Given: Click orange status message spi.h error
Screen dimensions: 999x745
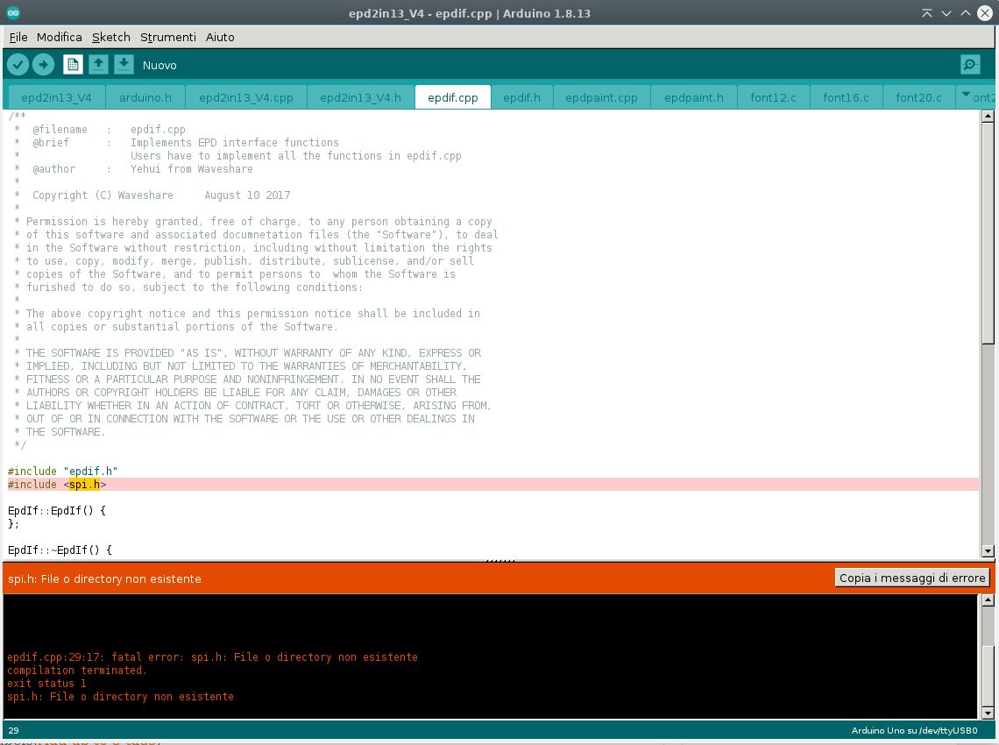Looking at the screenshot, I should 104,578.
